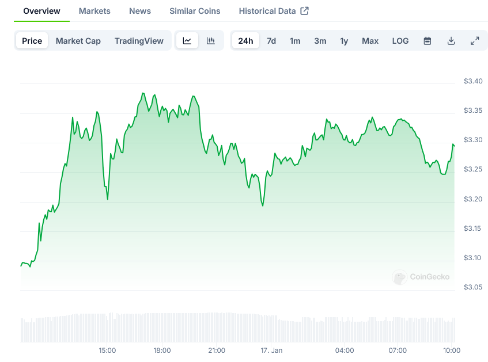Open the Markets tab
Viewport: 488px width, 362px height.
tap(94, 11)
